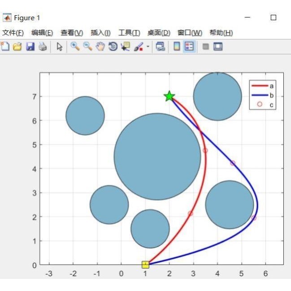Open a file with the folder icon
Viewport: 291px width, 291px height.
[x=17, y=46]
